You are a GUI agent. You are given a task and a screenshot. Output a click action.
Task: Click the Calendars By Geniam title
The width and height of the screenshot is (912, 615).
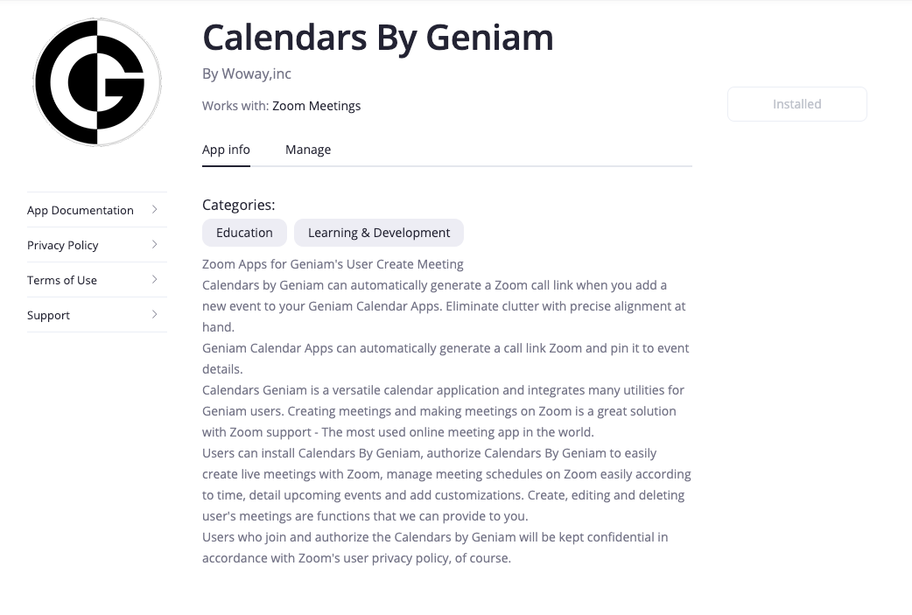click(x=378, y=38)
